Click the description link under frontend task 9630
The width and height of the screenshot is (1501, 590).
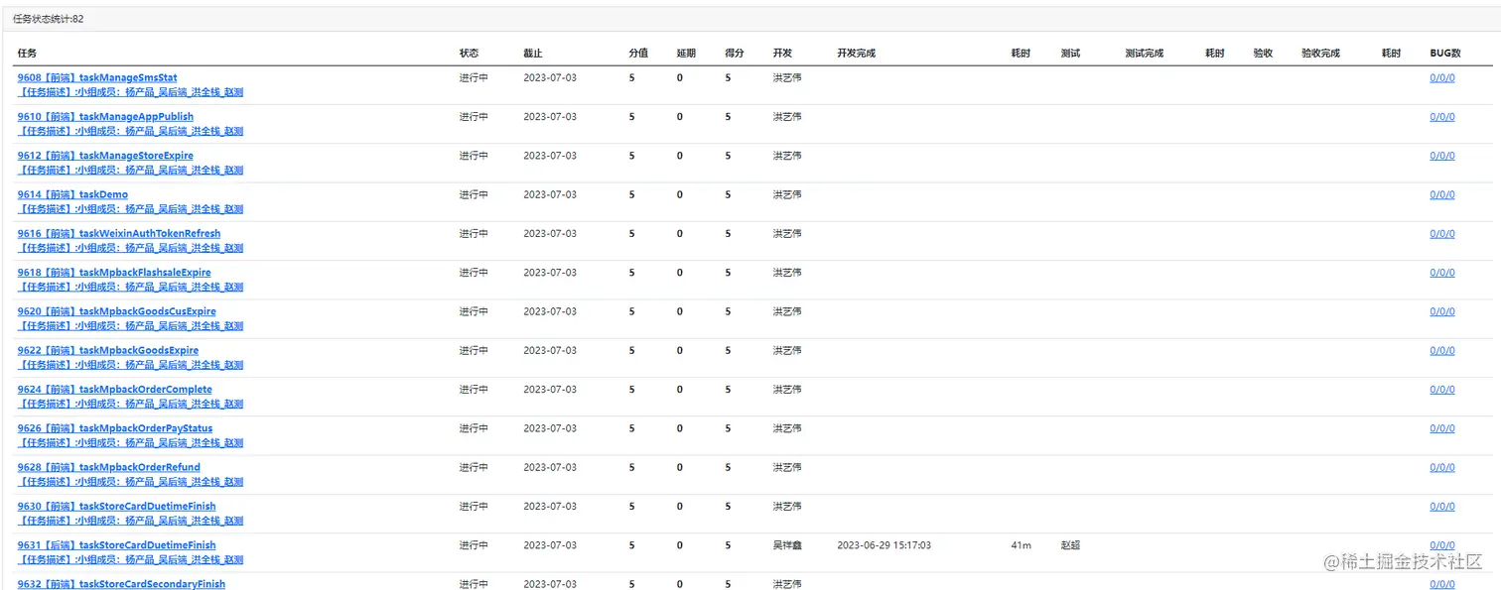pyautogui.click(x=130, y=521)
